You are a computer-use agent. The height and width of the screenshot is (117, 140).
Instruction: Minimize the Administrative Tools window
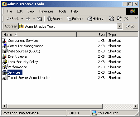(x=125, y=4)
